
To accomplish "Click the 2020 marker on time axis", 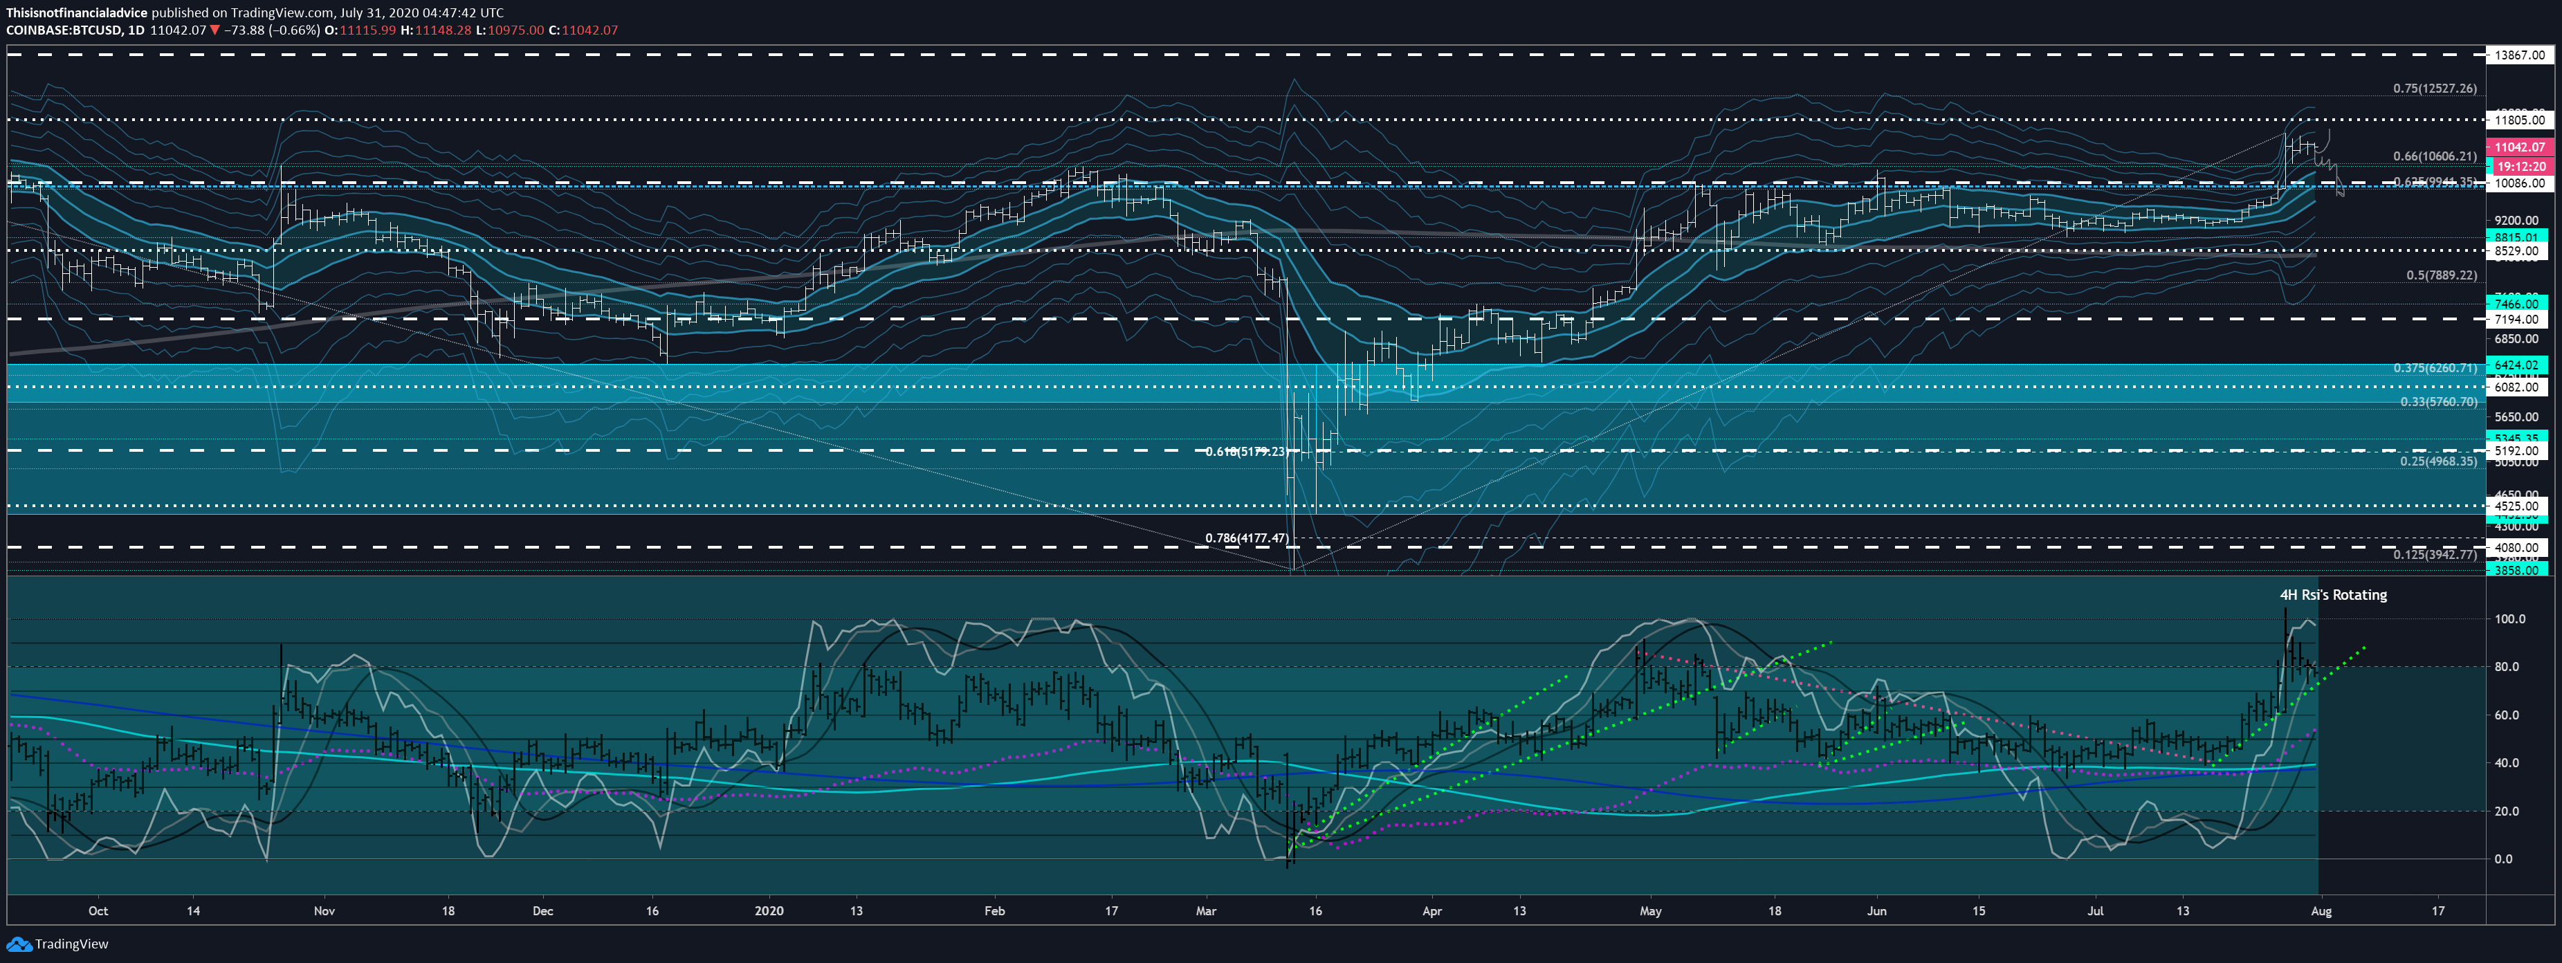I will click(769, 910).
